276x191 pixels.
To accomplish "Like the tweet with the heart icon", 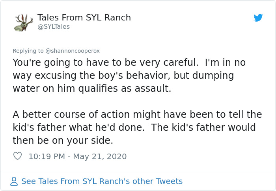I will tap(18, 156).
